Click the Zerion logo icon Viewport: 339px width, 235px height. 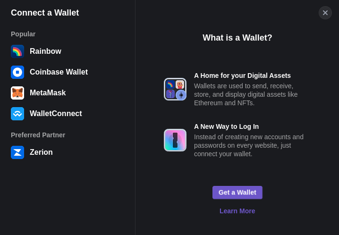pos(17,152)
